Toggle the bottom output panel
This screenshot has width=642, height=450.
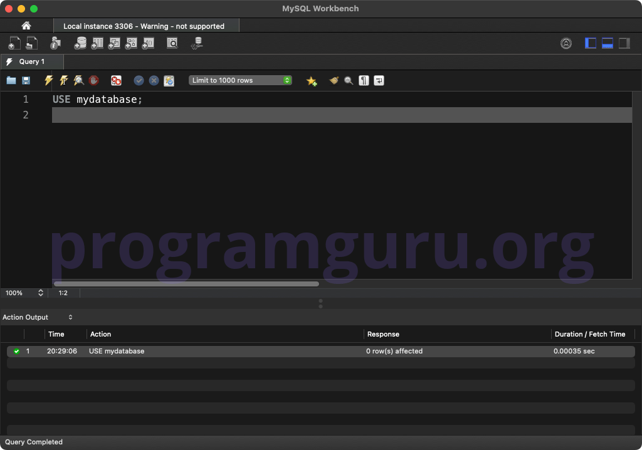(x=607, y=43)
